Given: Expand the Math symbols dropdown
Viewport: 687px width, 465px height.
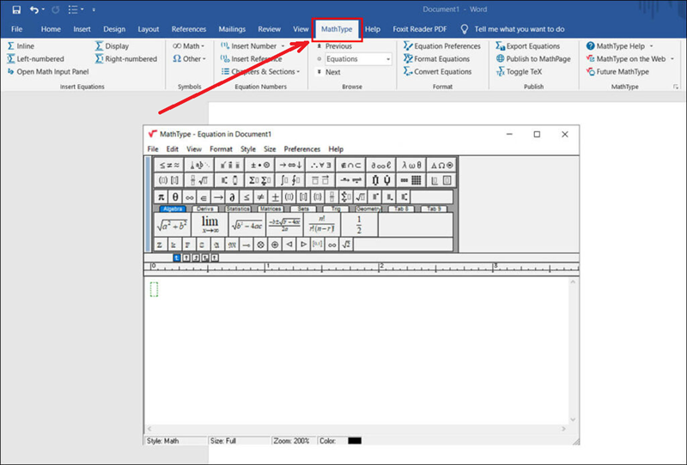Looking at the screenshot, I should pos(188,46).
